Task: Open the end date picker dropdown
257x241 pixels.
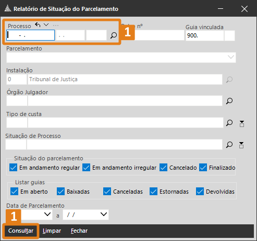Action: tap(104, 214)
